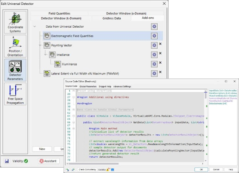Screen dimensions: 239x173
Task: Switch to Detector Window (x-Domain) tab
Action: click(126, 13)
